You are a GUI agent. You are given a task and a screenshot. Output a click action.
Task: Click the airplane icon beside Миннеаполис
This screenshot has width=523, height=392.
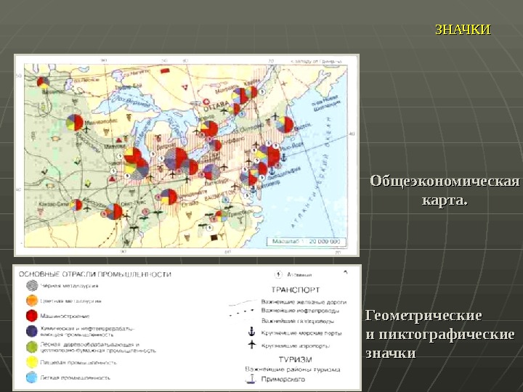tap(86, 129)
